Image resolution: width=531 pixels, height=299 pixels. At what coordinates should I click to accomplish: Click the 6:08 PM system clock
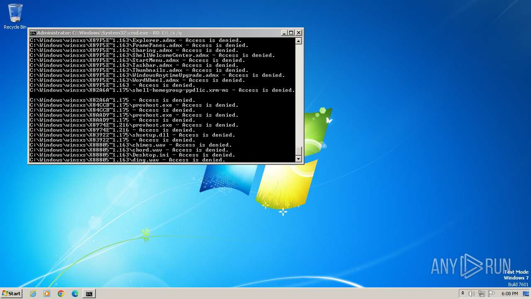click(x=509, y=294)
